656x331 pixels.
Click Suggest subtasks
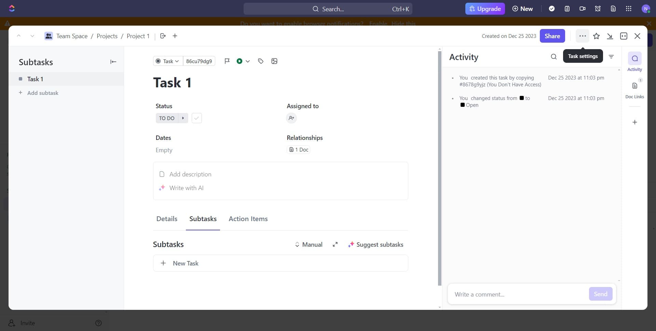375,245
